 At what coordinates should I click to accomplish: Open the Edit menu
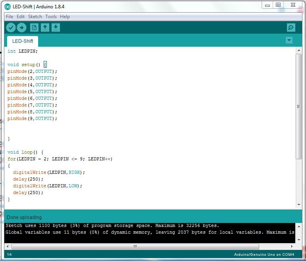21,17
